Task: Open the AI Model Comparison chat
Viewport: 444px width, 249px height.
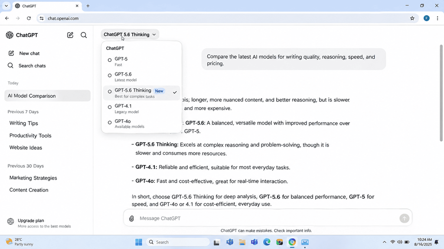Action: pyautogui.click(x=47, y=96)
